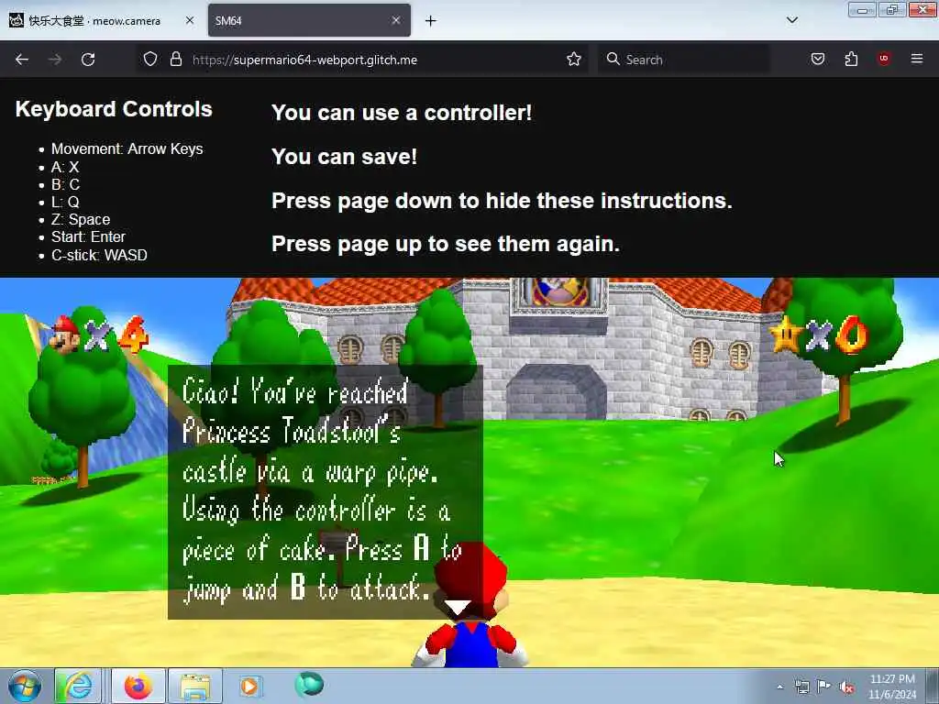Show hidden system tray icons
This screenshot has width=939, height=704.
coord(779,687)
